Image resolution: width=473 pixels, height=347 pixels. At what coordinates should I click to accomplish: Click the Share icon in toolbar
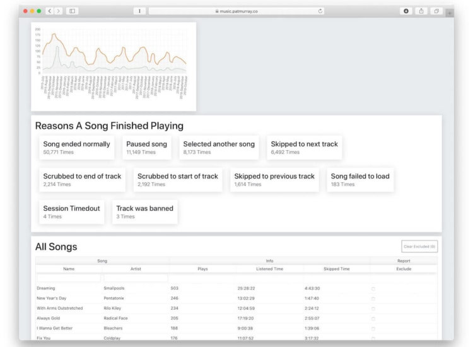[421, 11]
